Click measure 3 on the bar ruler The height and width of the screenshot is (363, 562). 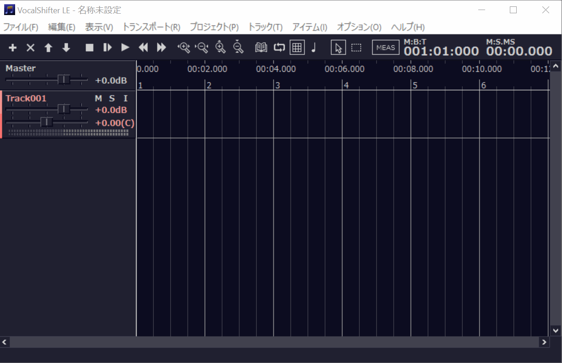tap(277, 85)
